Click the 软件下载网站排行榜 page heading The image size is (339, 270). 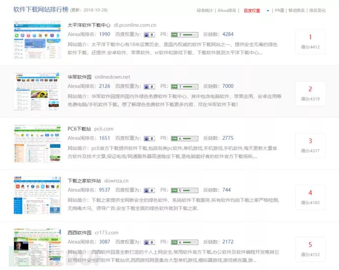41,10
